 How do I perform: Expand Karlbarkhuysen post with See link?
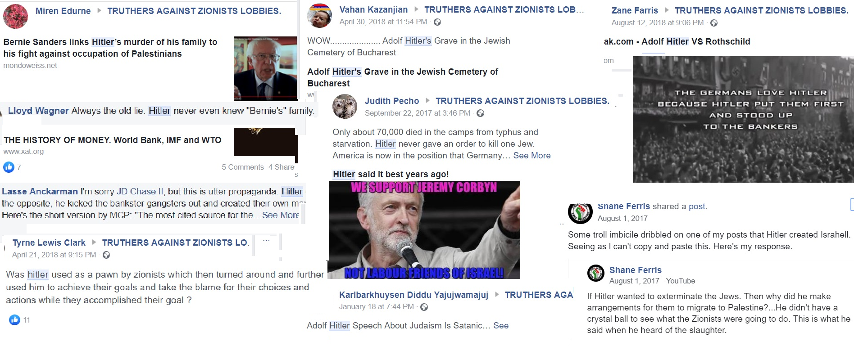click(x=501, y=326)
